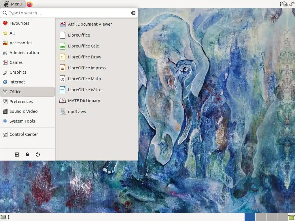The width and height of the screenshot is (295, 221).
Task: Launch LibreOffice Calc
Action: point(97,46)
